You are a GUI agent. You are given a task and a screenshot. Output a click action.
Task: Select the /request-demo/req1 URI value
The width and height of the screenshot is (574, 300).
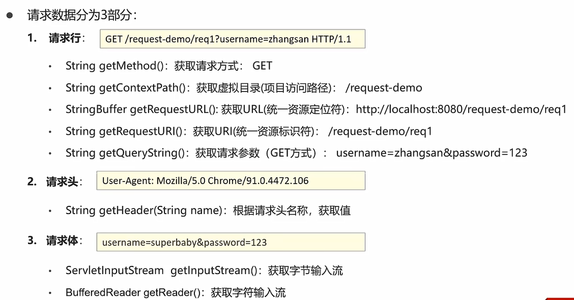click(x=380, y=131)
